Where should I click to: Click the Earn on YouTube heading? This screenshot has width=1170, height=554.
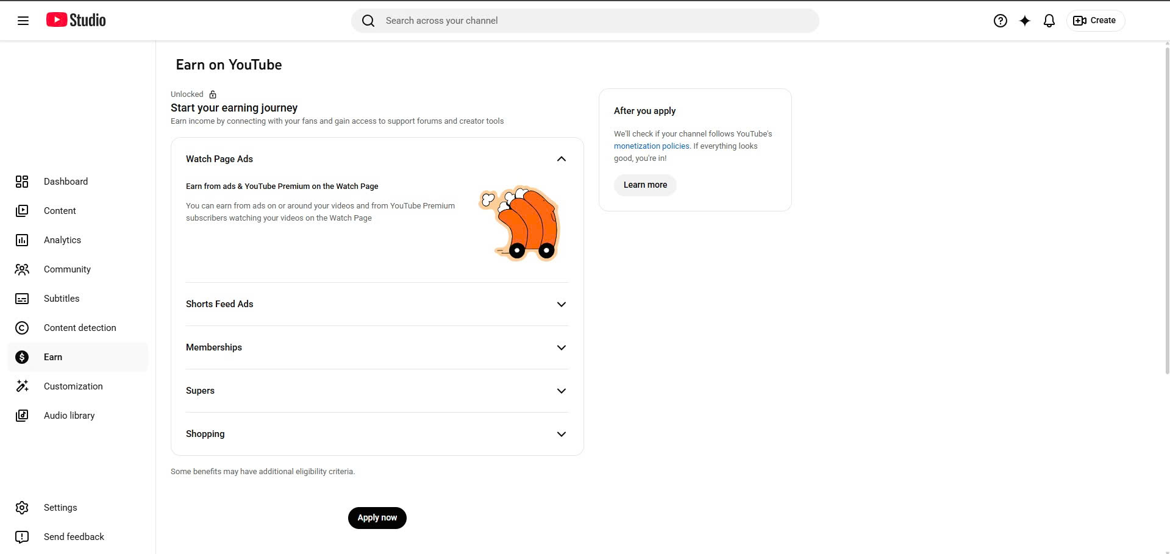(229, 65)
